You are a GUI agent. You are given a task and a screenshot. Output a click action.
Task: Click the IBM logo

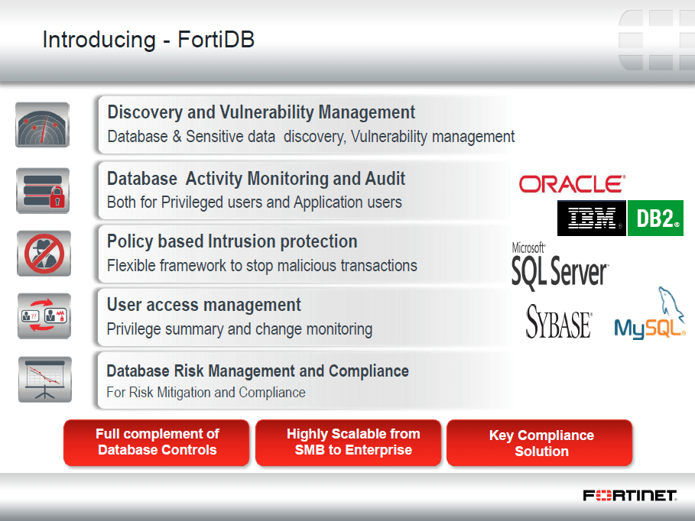tap(591, 219)
